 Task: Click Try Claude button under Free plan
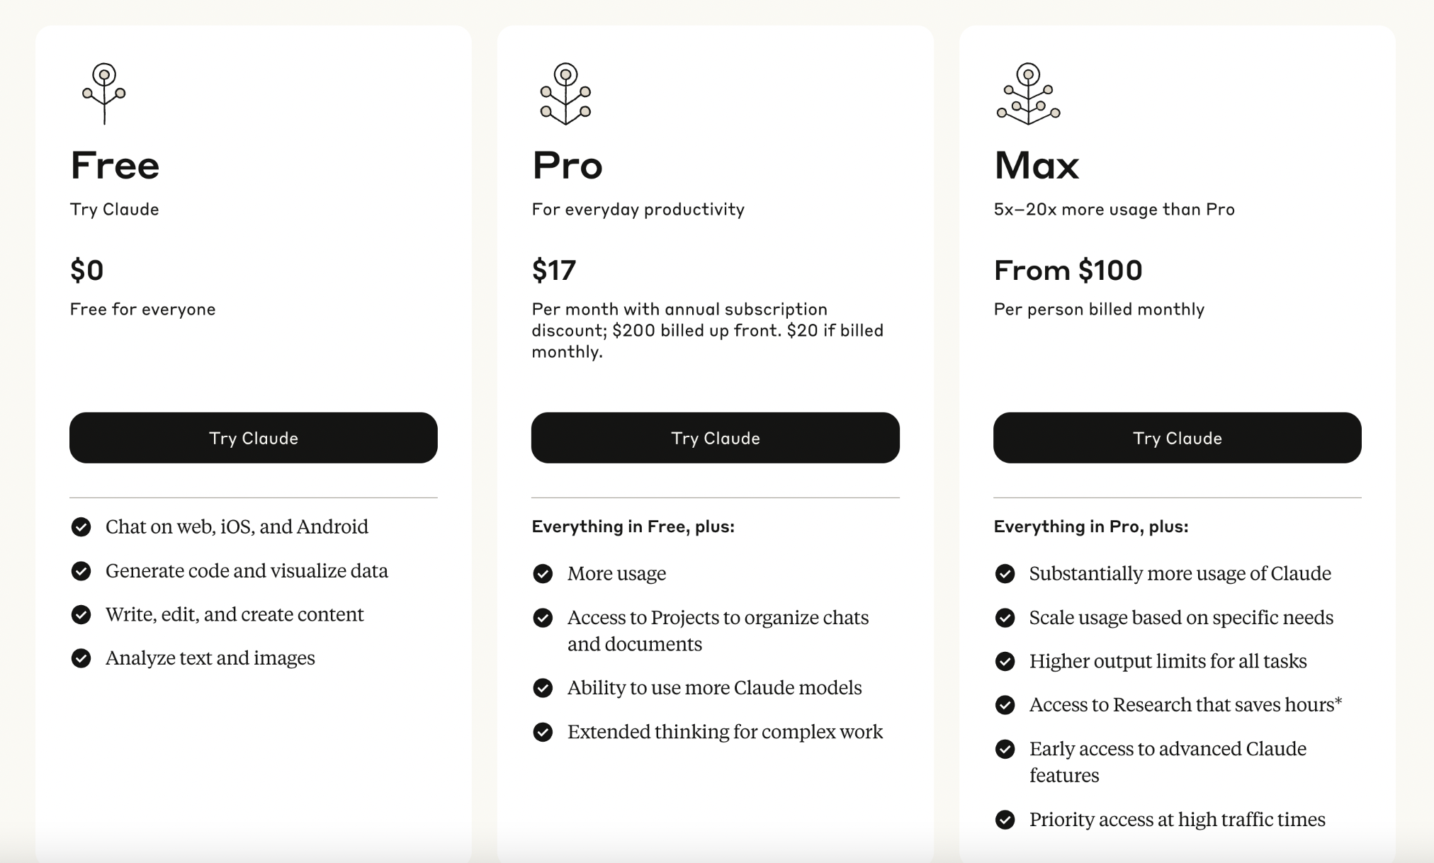pyautogui.click(x=254, y=438)
